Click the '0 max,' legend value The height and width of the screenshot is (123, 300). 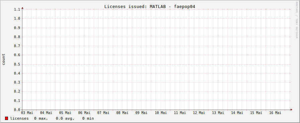pyautogui.click(x=41, y=119)
